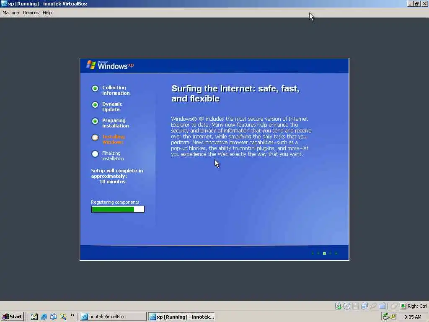Restore down the VirtualBox xp window

pyautogui.click(x=417, y=3)
